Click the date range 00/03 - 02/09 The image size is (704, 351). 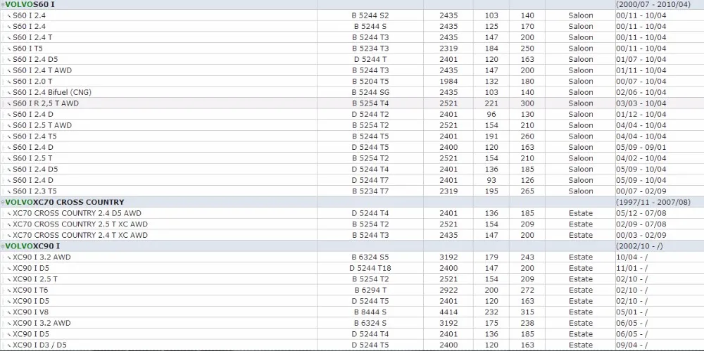641,235
